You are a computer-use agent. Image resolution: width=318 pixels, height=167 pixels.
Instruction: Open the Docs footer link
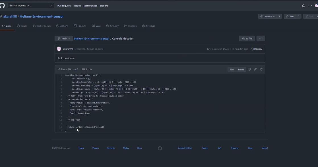(140, 148)
